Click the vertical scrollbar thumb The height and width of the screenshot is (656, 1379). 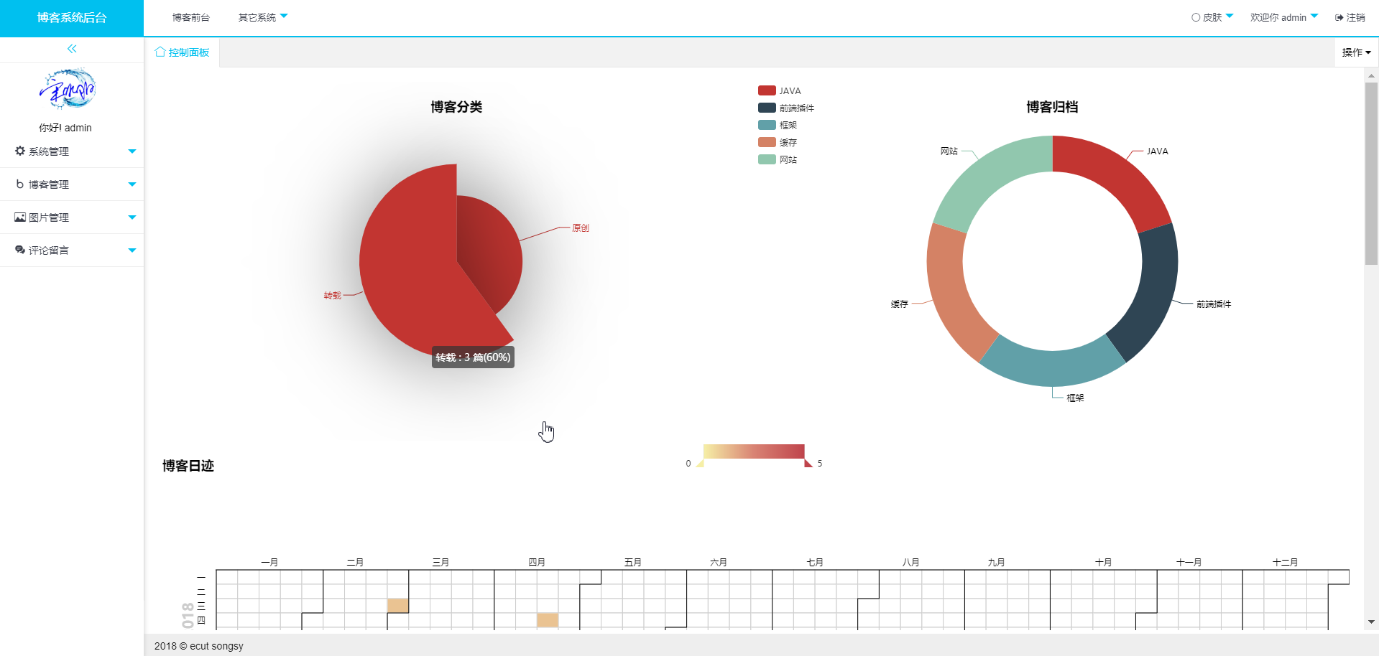pyautogui.click(x=1371, y=174)
